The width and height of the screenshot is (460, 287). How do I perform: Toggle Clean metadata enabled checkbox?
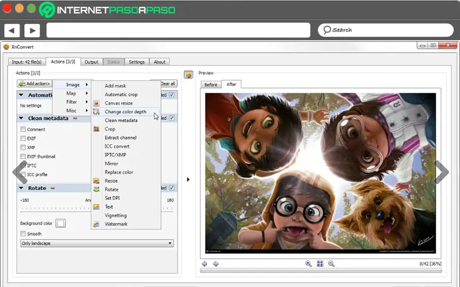171,118
